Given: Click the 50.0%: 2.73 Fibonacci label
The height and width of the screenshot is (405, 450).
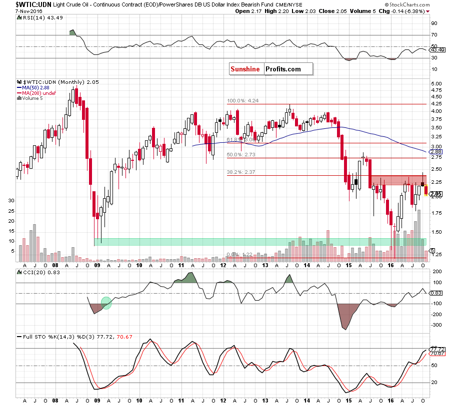Looking at the screenshot, I should pos(241,154).
